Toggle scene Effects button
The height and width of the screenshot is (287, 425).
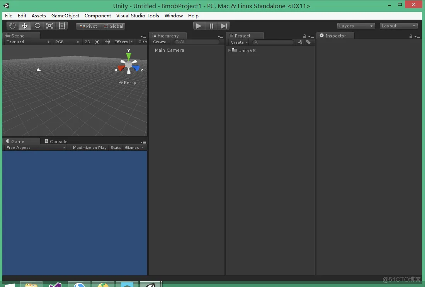click(x=121, y=42)
